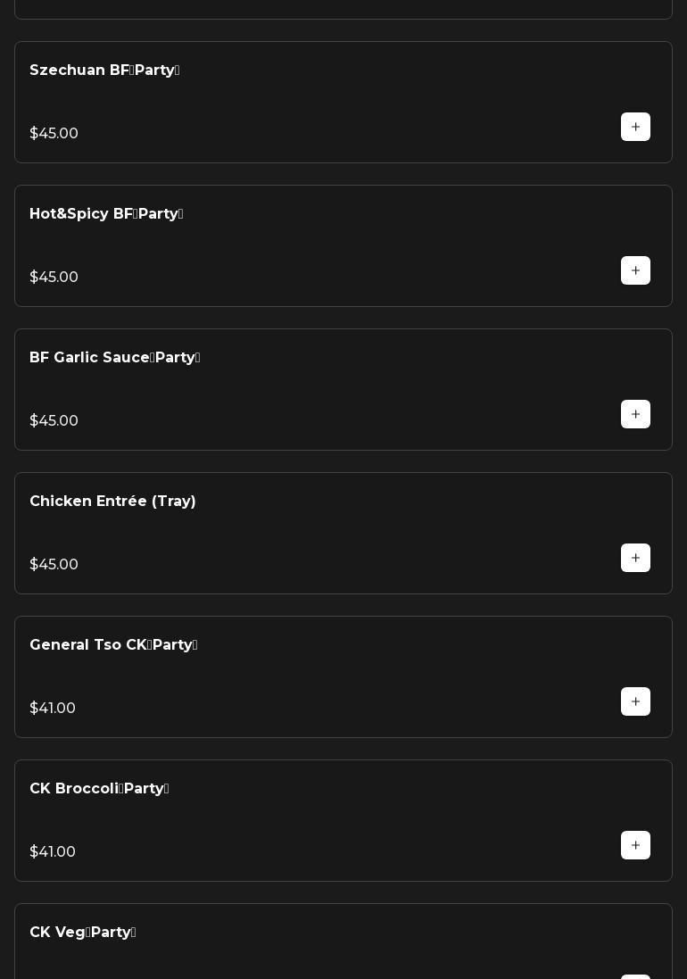Image resolution: width=687 pixels, height=979 pixels.
Task: Add BF Garlic Sauce Party to order
Action: tap(635, 414)
